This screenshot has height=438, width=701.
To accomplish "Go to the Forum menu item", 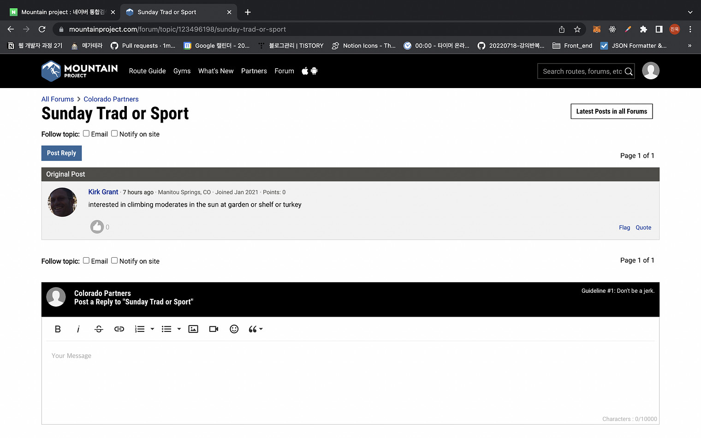I will tap(284, 71).
